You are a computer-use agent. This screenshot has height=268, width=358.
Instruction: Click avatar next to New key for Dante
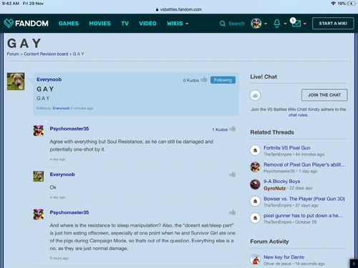255,259
